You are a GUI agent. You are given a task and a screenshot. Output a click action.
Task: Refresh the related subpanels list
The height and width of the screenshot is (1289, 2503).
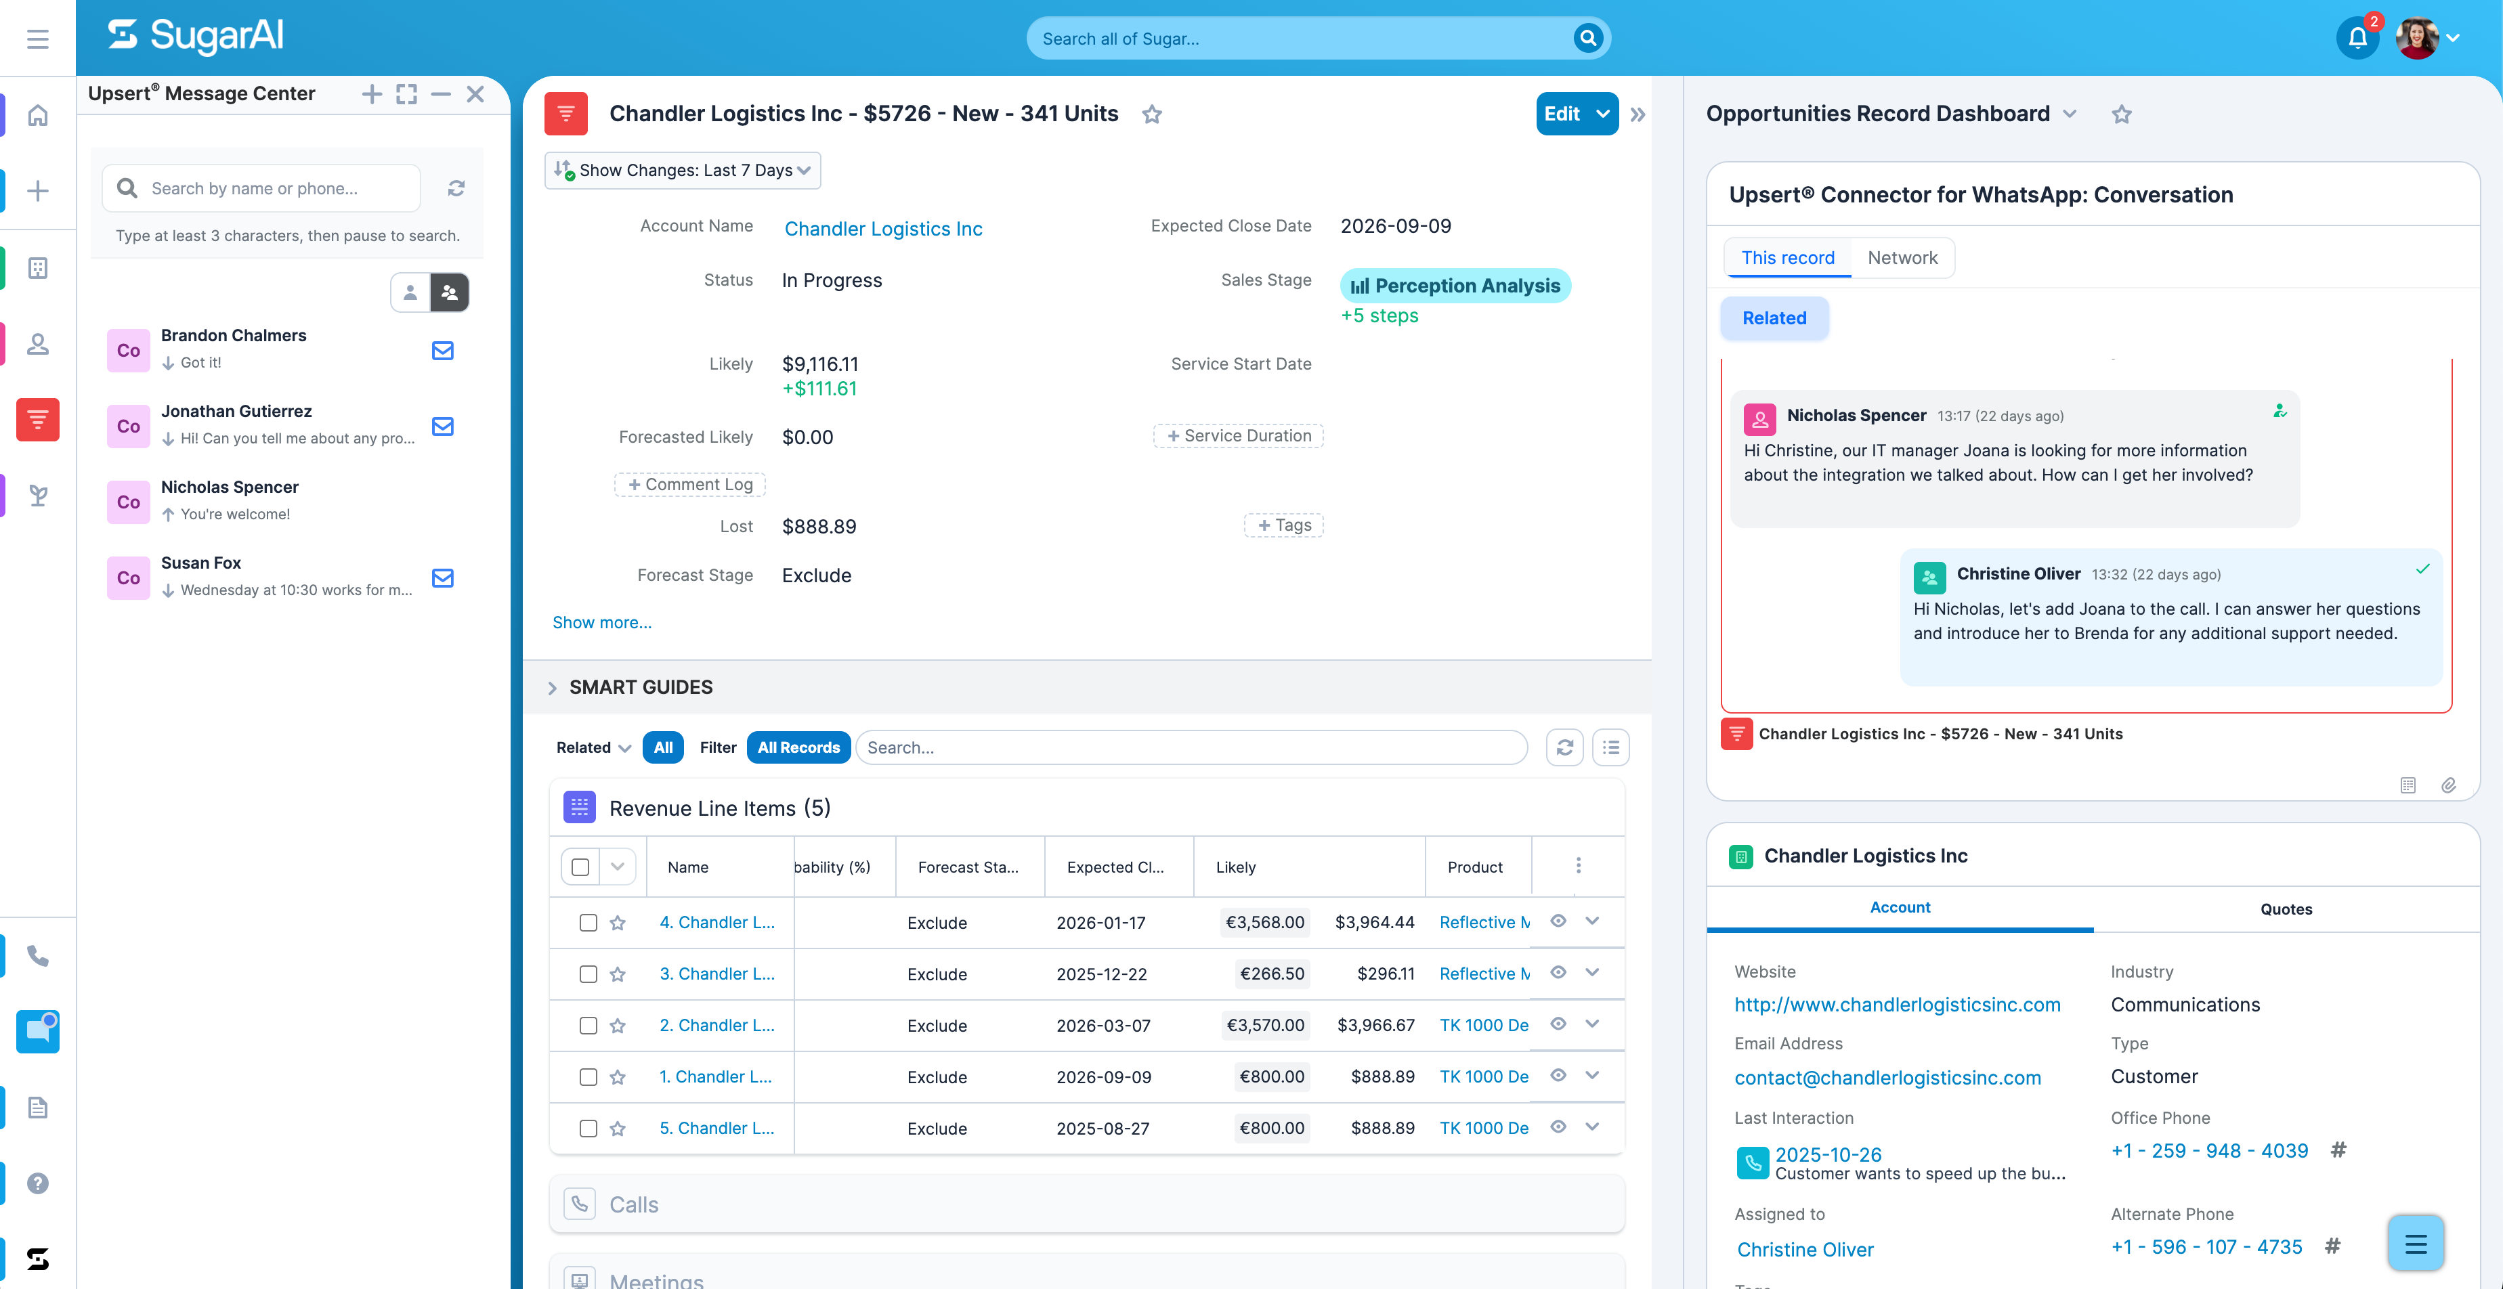1564,747
